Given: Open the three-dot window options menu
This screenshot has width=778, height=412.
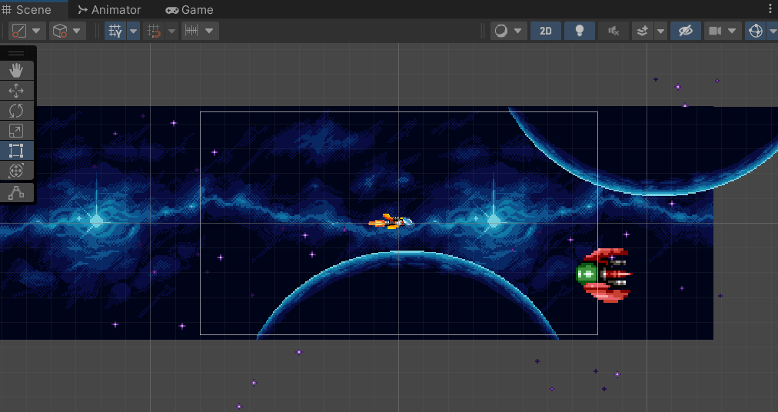Looking at the screenshot, I should [770, 9].
